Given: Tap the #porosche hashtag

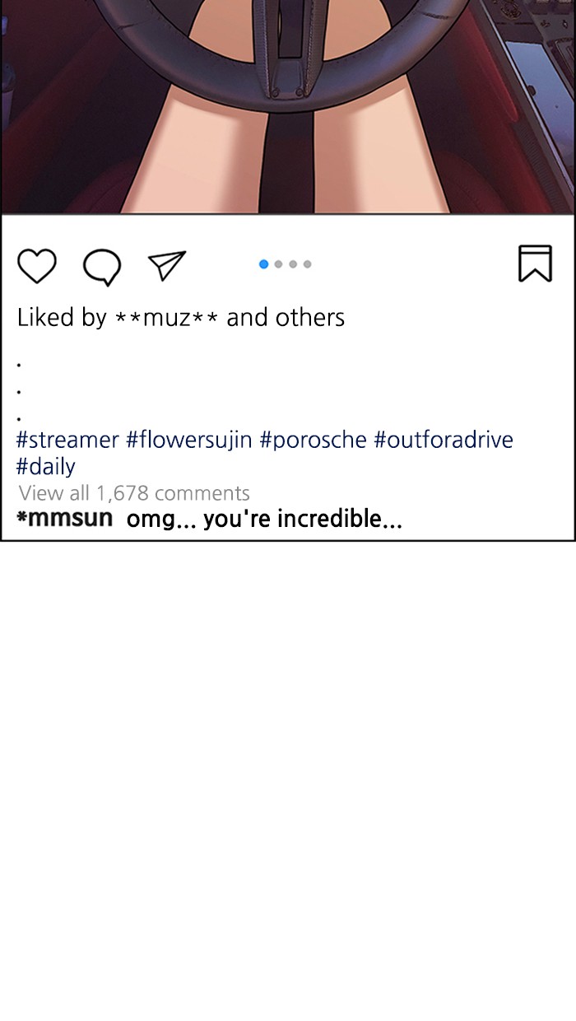Looking at the screenshot, I should click(313, 440).
